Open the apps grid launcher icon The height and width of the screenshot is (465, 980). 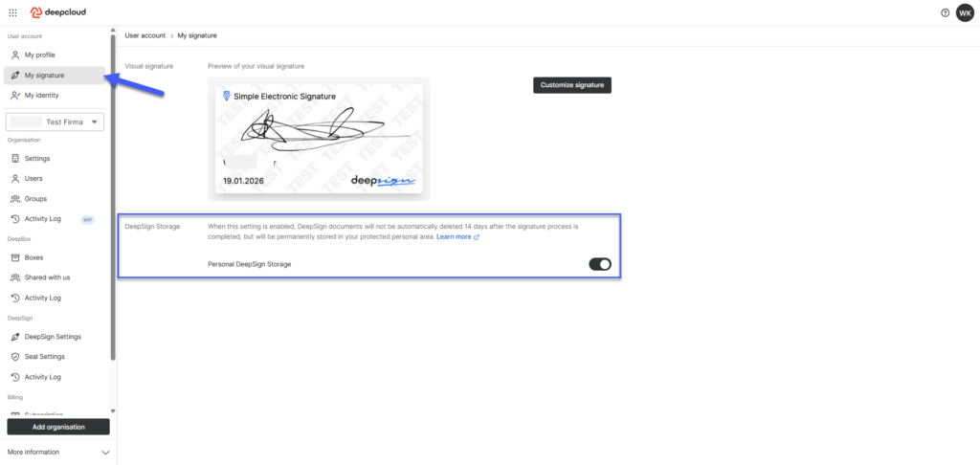pos(12,12)
